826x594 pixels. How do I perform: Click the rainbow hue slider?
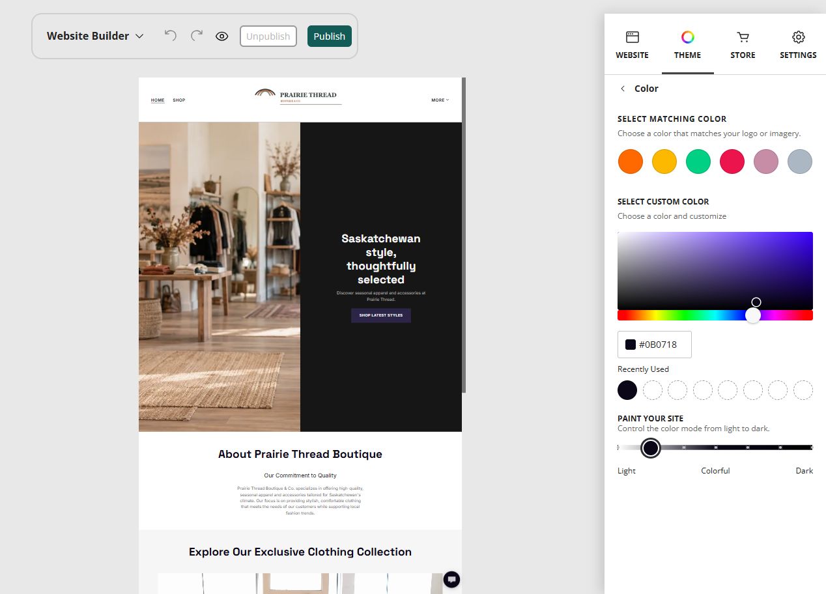[x=715, y=315]
